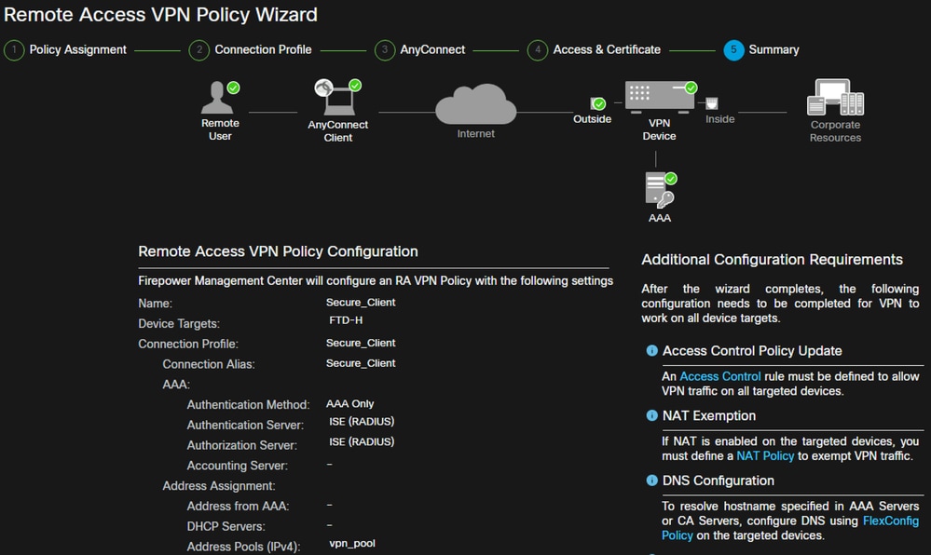Open step 4 Access & Certificate
The width and height of the screenshot is (931, 555).
594,50
